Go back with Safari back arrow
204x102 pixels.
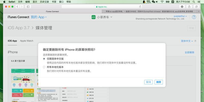(17, 7)
